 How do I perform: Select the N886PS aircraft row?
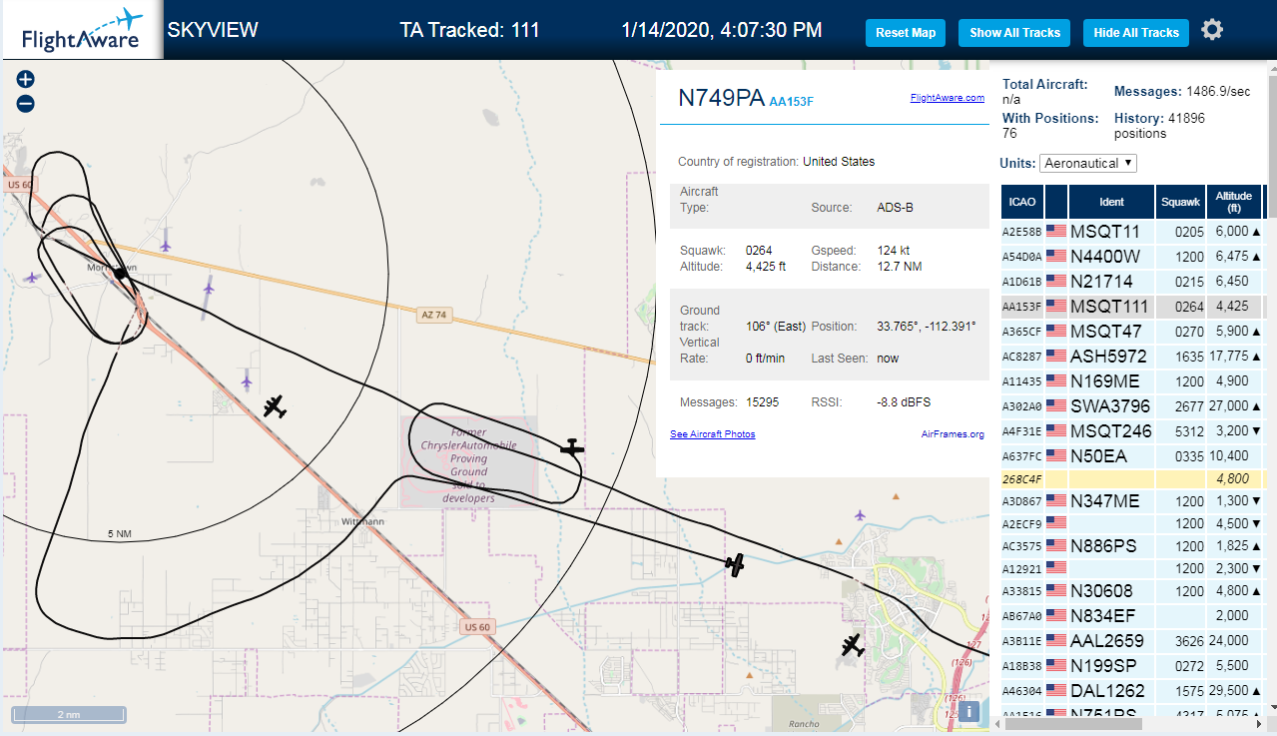click(1132, 546)
